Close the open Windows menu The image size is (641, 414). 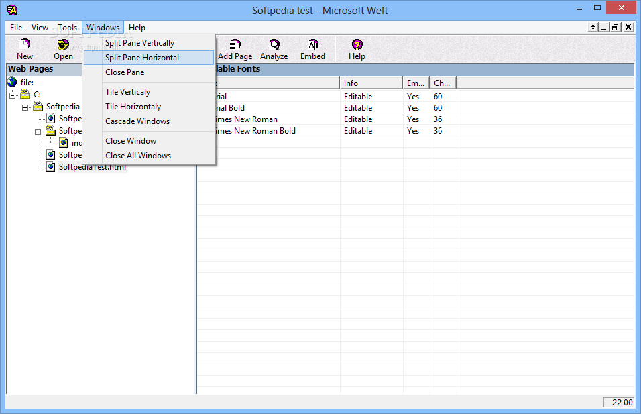[103, 28]
